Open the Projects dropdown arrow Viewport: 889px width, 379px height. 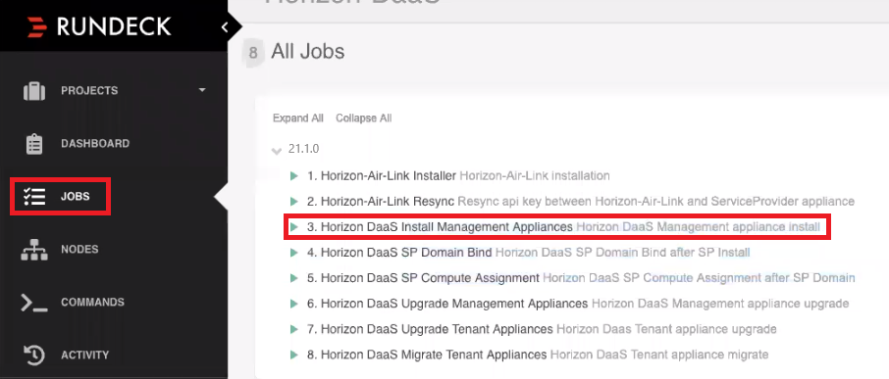click(x=202, y=90)
